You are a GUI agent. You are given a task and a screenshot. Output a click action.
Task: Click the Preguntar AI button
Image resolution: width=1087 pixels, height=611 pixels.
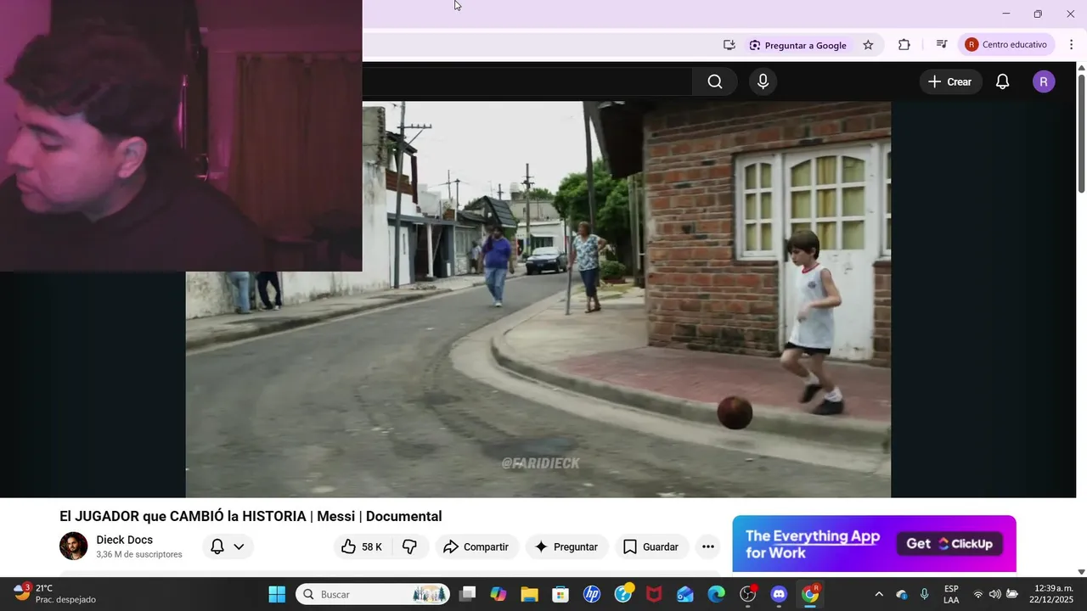click(x=566, y=547)
